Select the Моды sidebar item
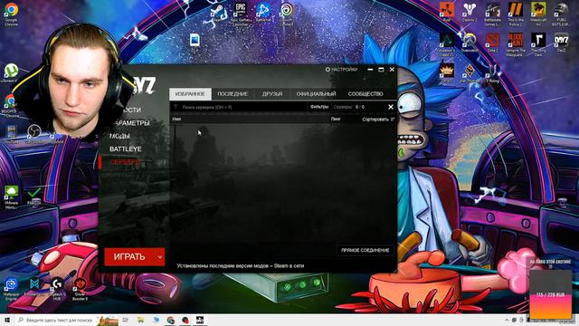 119,136
